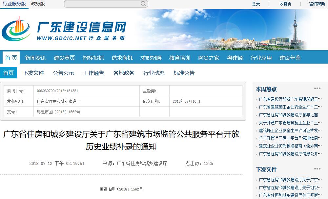
Task: Click the search magnifier icon
Action: point(143,4)
